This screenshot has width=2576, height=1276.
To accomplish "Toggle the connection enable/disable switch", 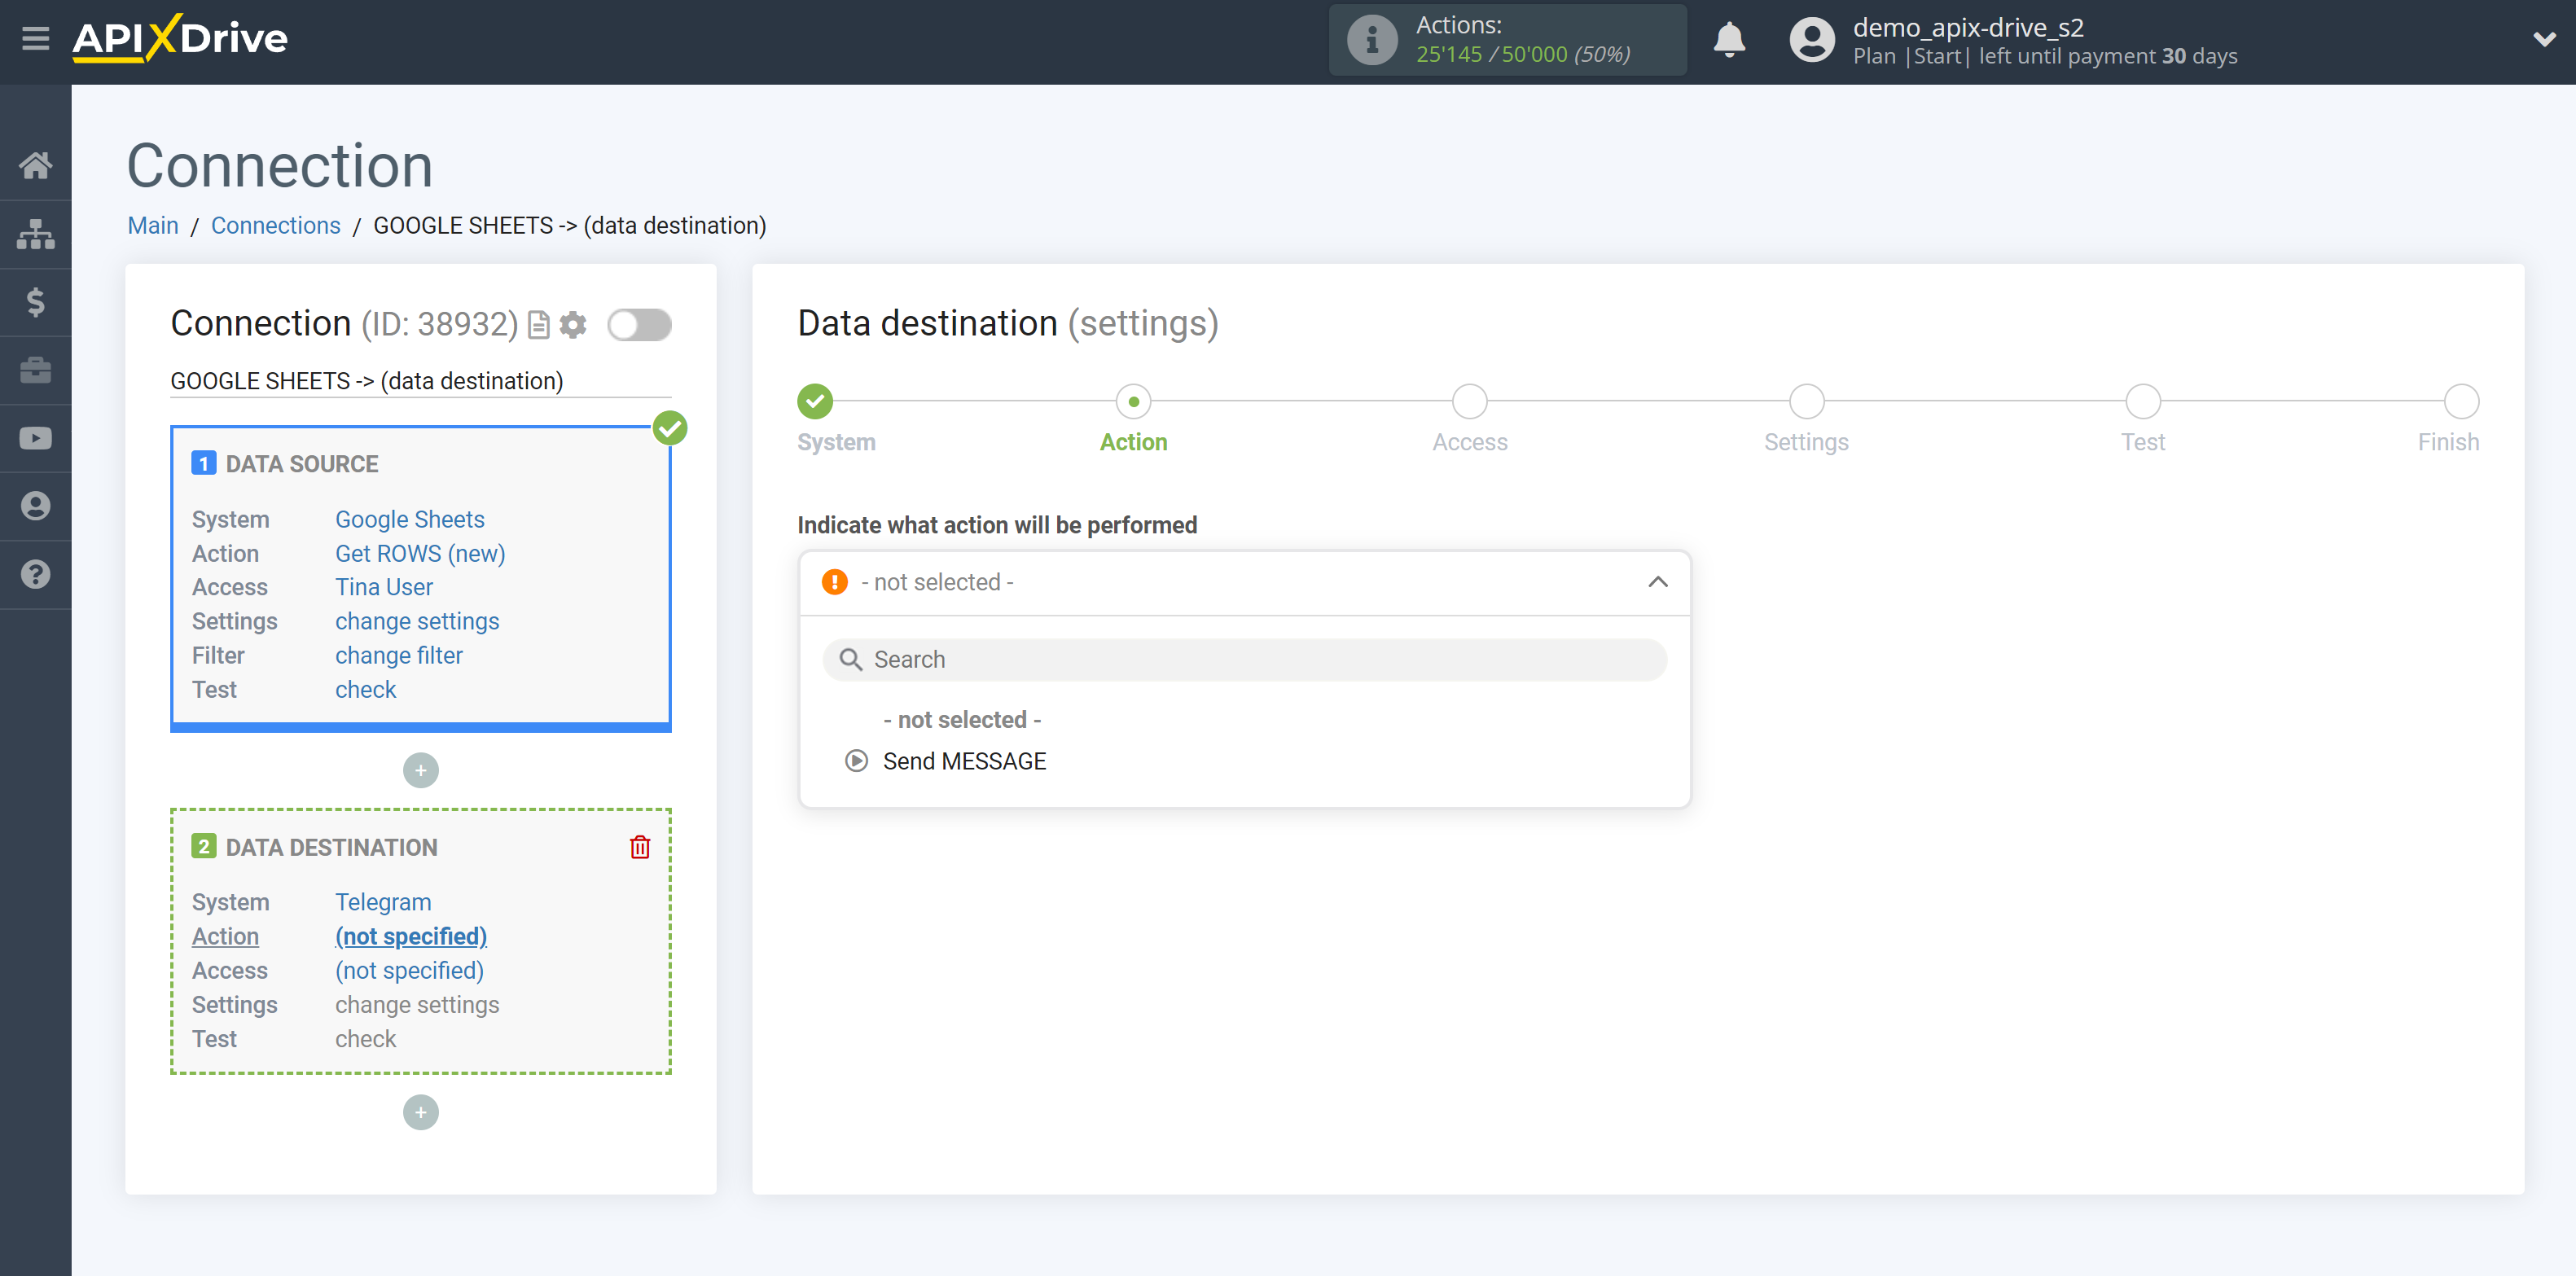I will (x=639, y=323).
